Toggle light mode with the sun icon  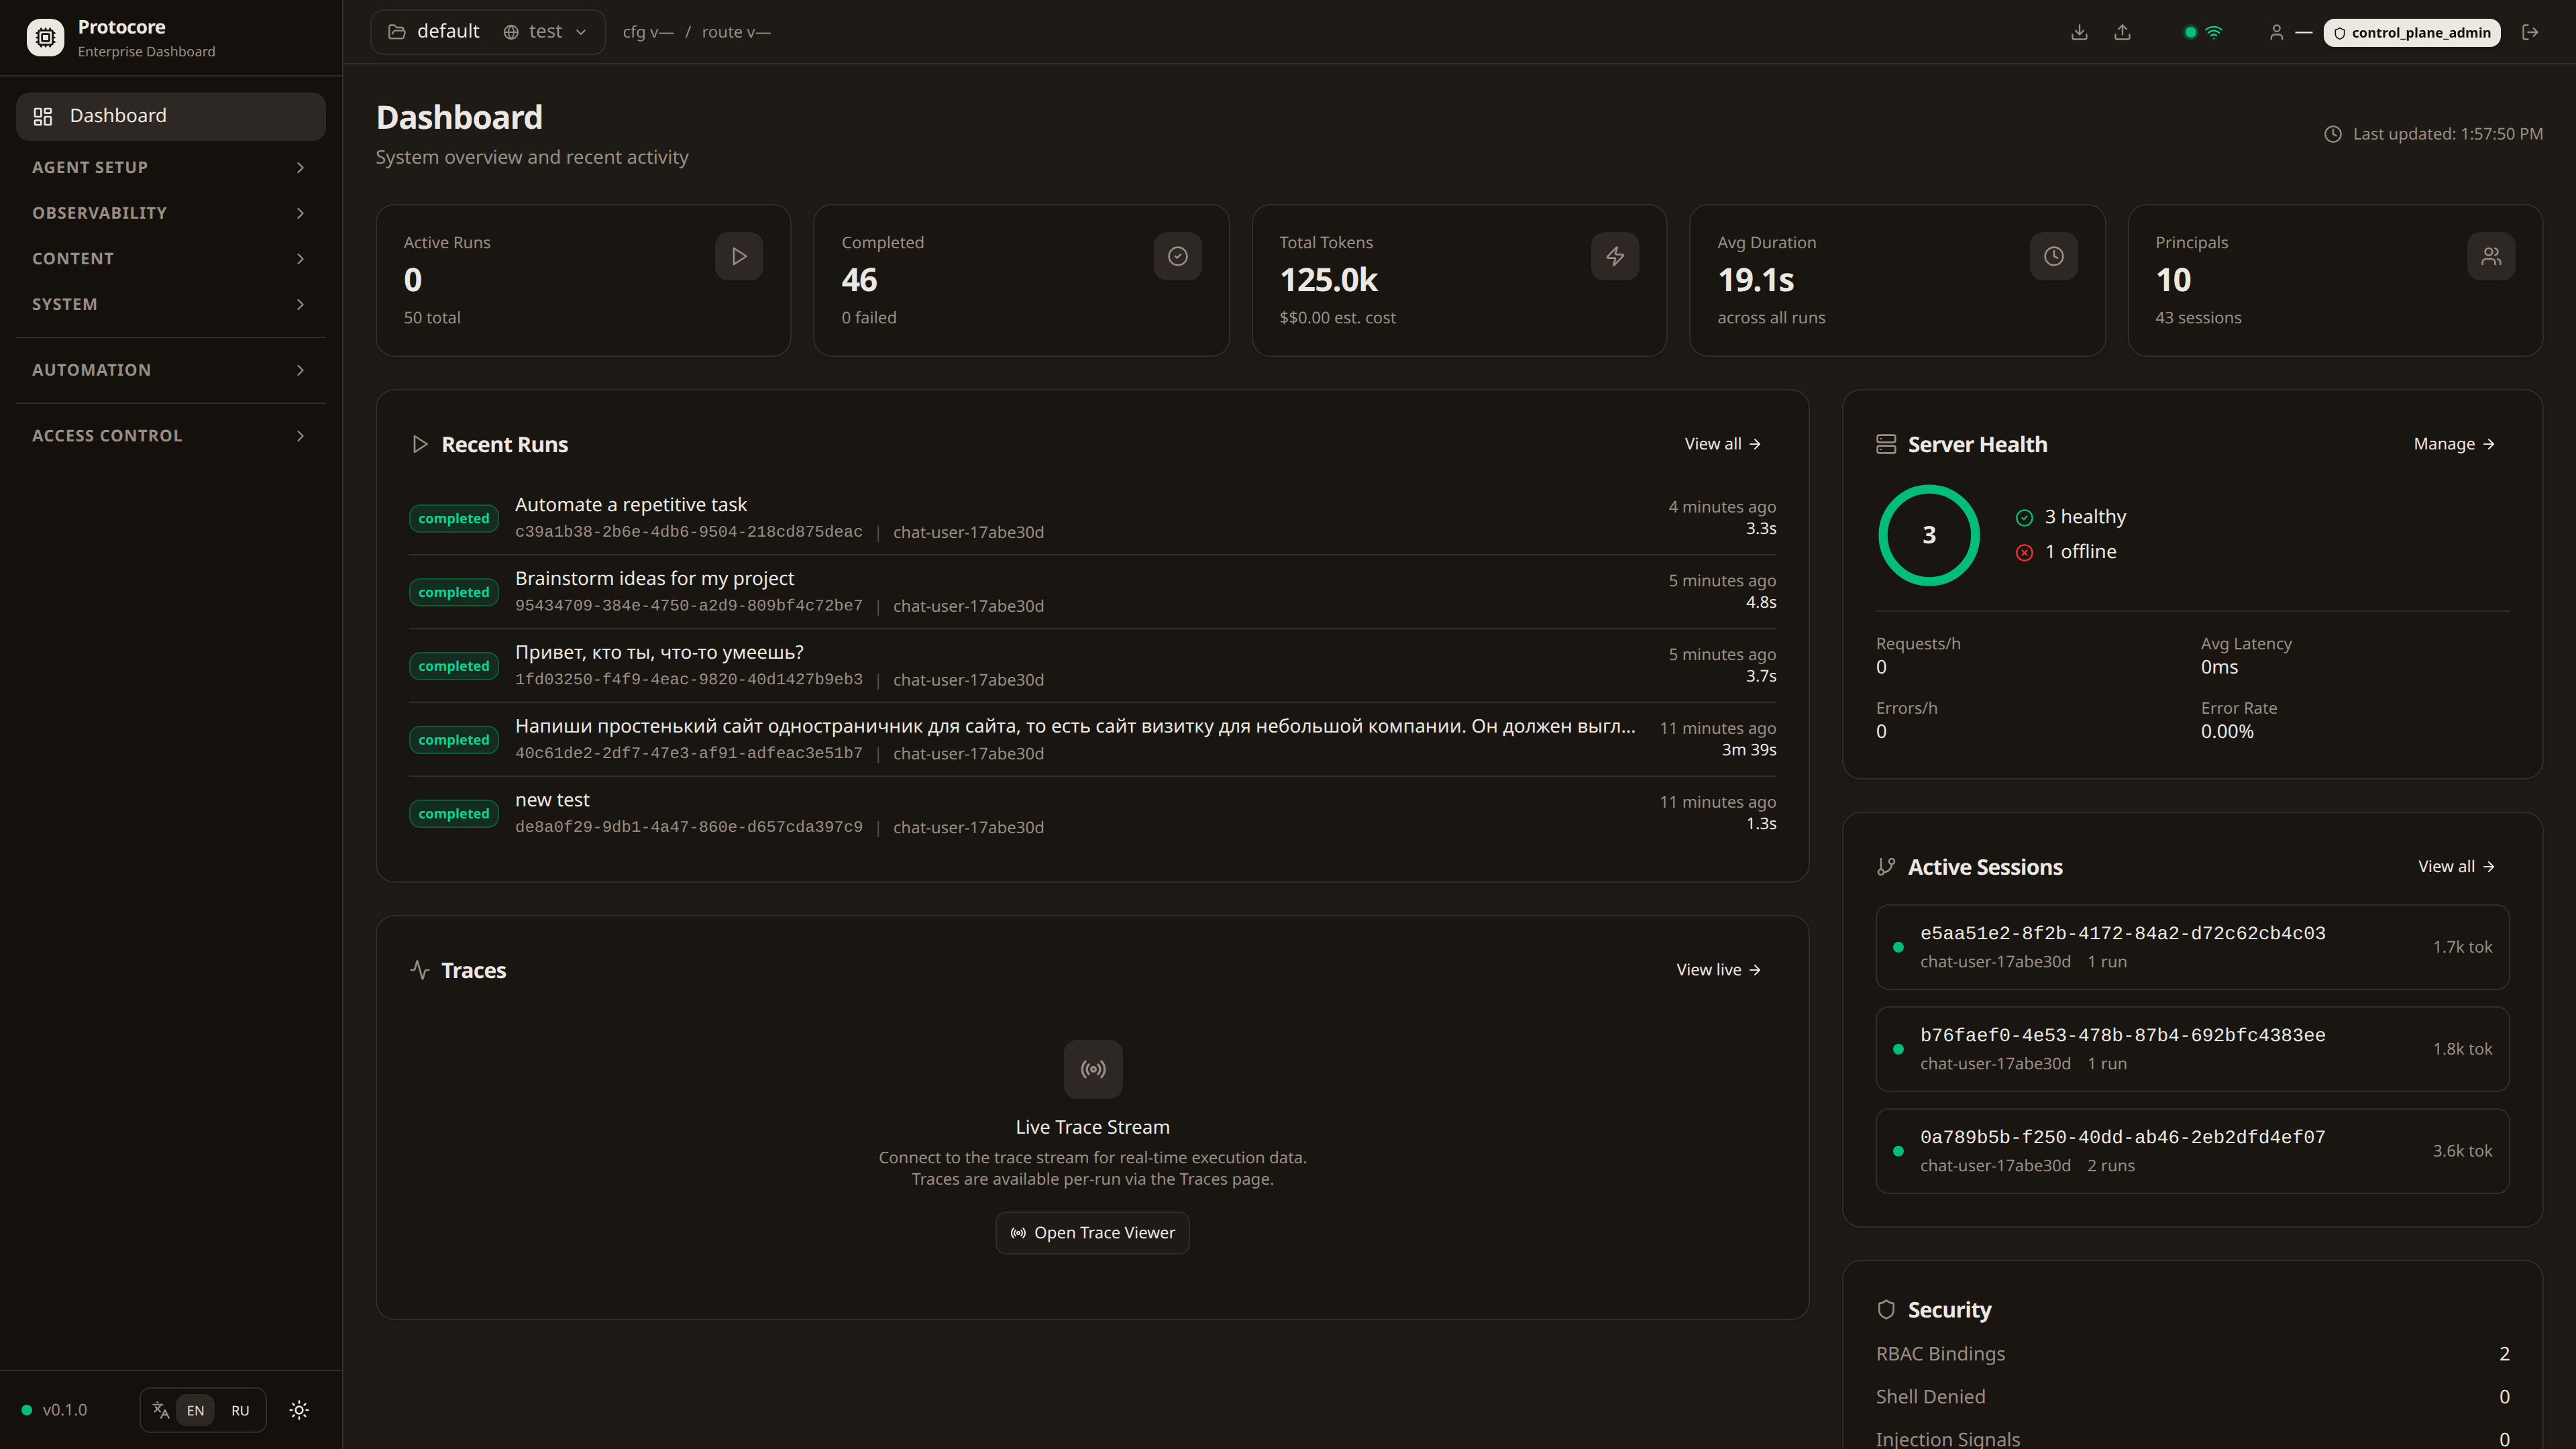click(298, 1410)
